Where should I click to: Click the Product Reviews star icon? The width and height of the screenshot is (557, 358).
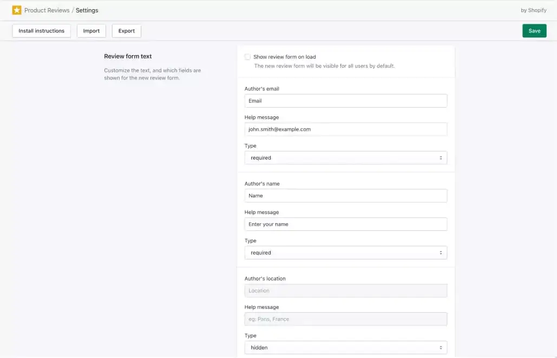click(17, 10)
